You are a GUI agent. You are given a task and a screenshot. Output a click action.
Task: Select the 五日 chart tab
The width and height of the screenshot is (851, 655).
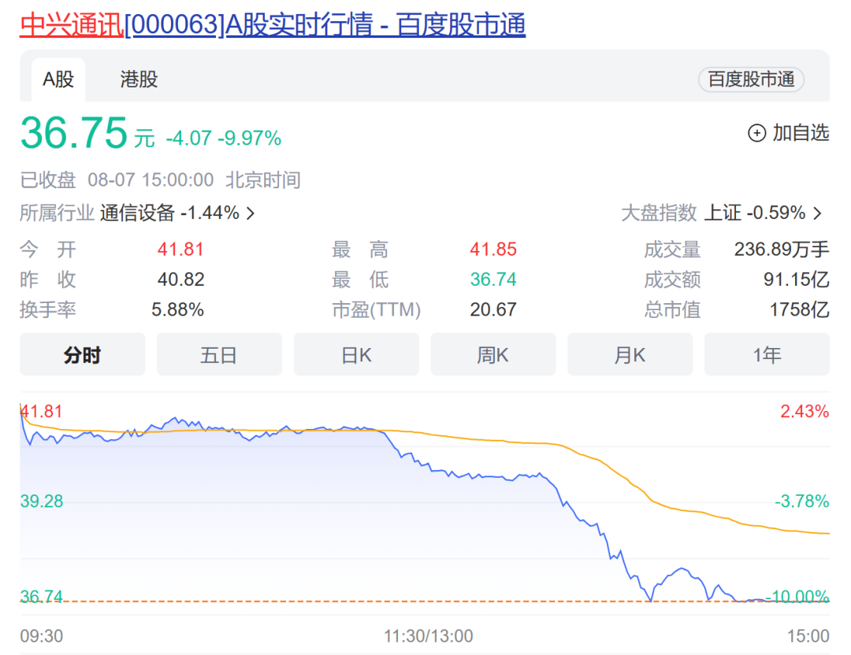[x=219, y=354]
